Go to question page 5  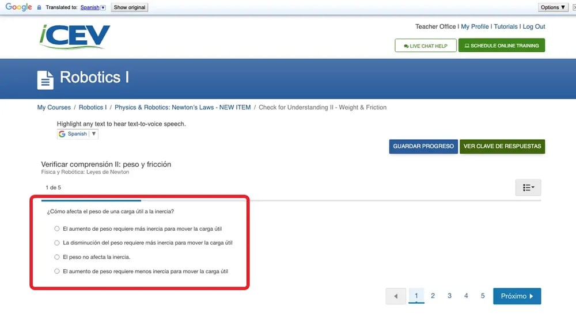[x=483, y=296]
